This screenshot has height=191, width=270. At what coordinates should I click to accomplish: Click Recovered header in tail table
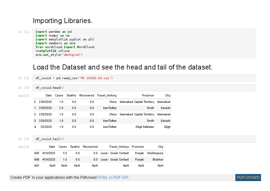90,147
